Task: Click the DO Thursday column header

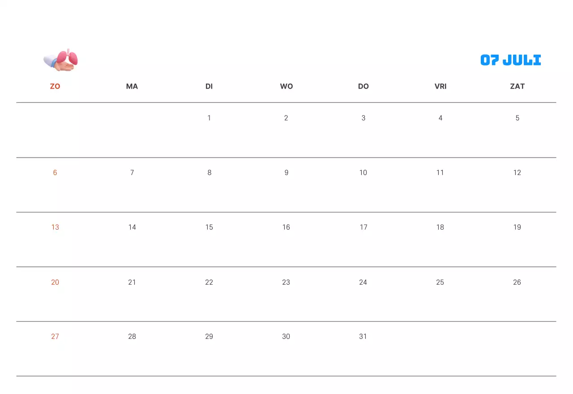Action: pyautogui.click(x=363, y=86)
